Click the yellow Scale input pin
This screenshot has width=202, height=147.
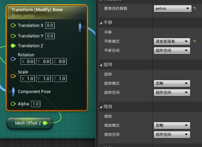(x=13, y=76)
